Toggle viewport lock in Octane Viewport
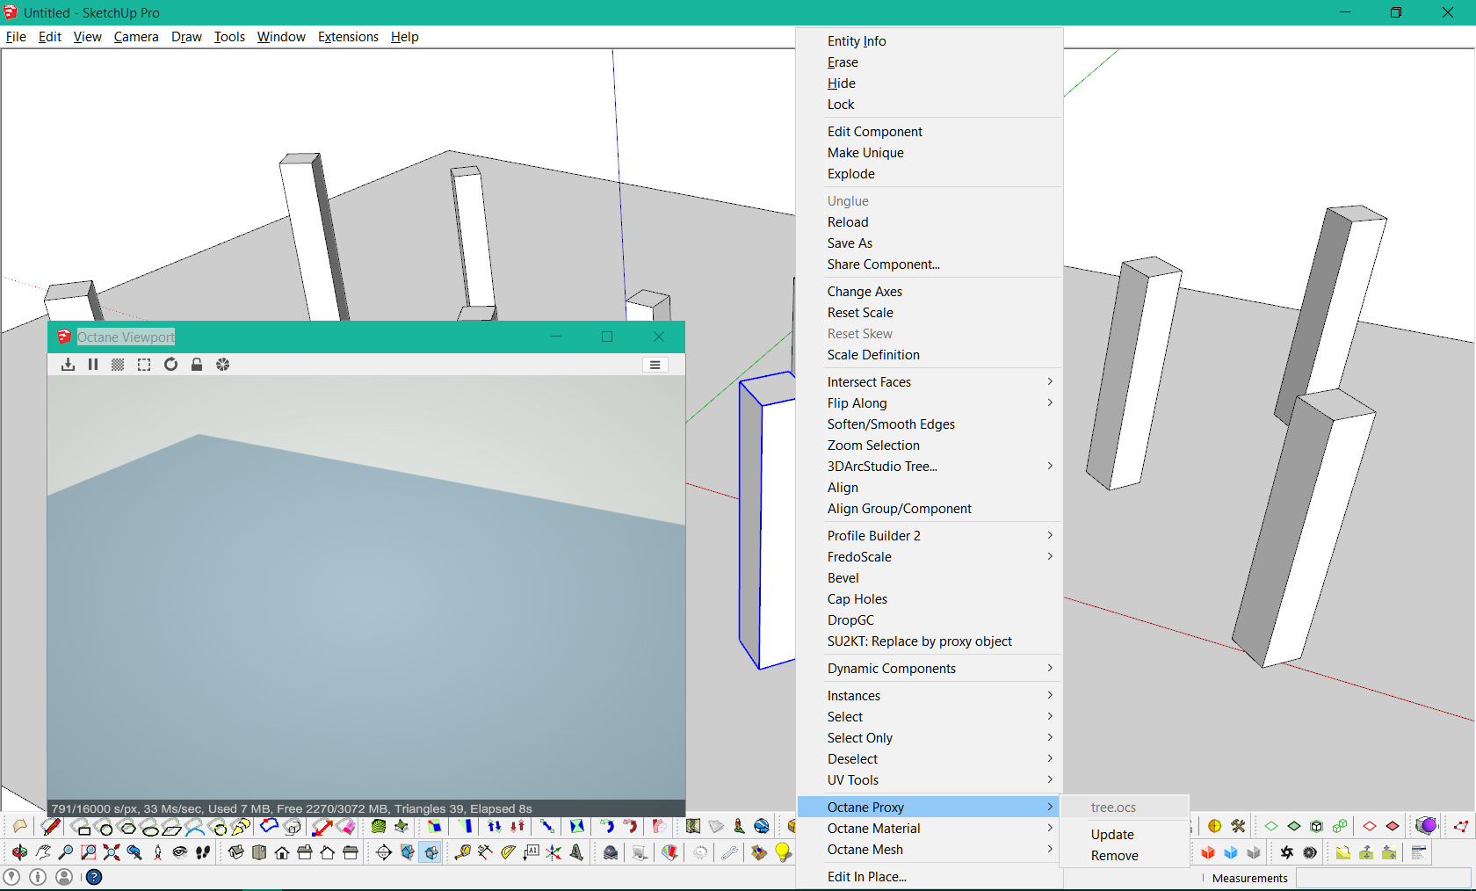Screen dimensions: 1476x891 (x=197, y=365)
